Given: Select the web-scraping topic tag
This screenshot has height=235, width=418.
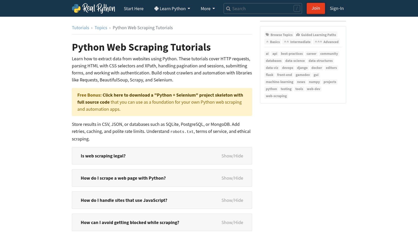Looking at the screenshot, I should [276, 96].
